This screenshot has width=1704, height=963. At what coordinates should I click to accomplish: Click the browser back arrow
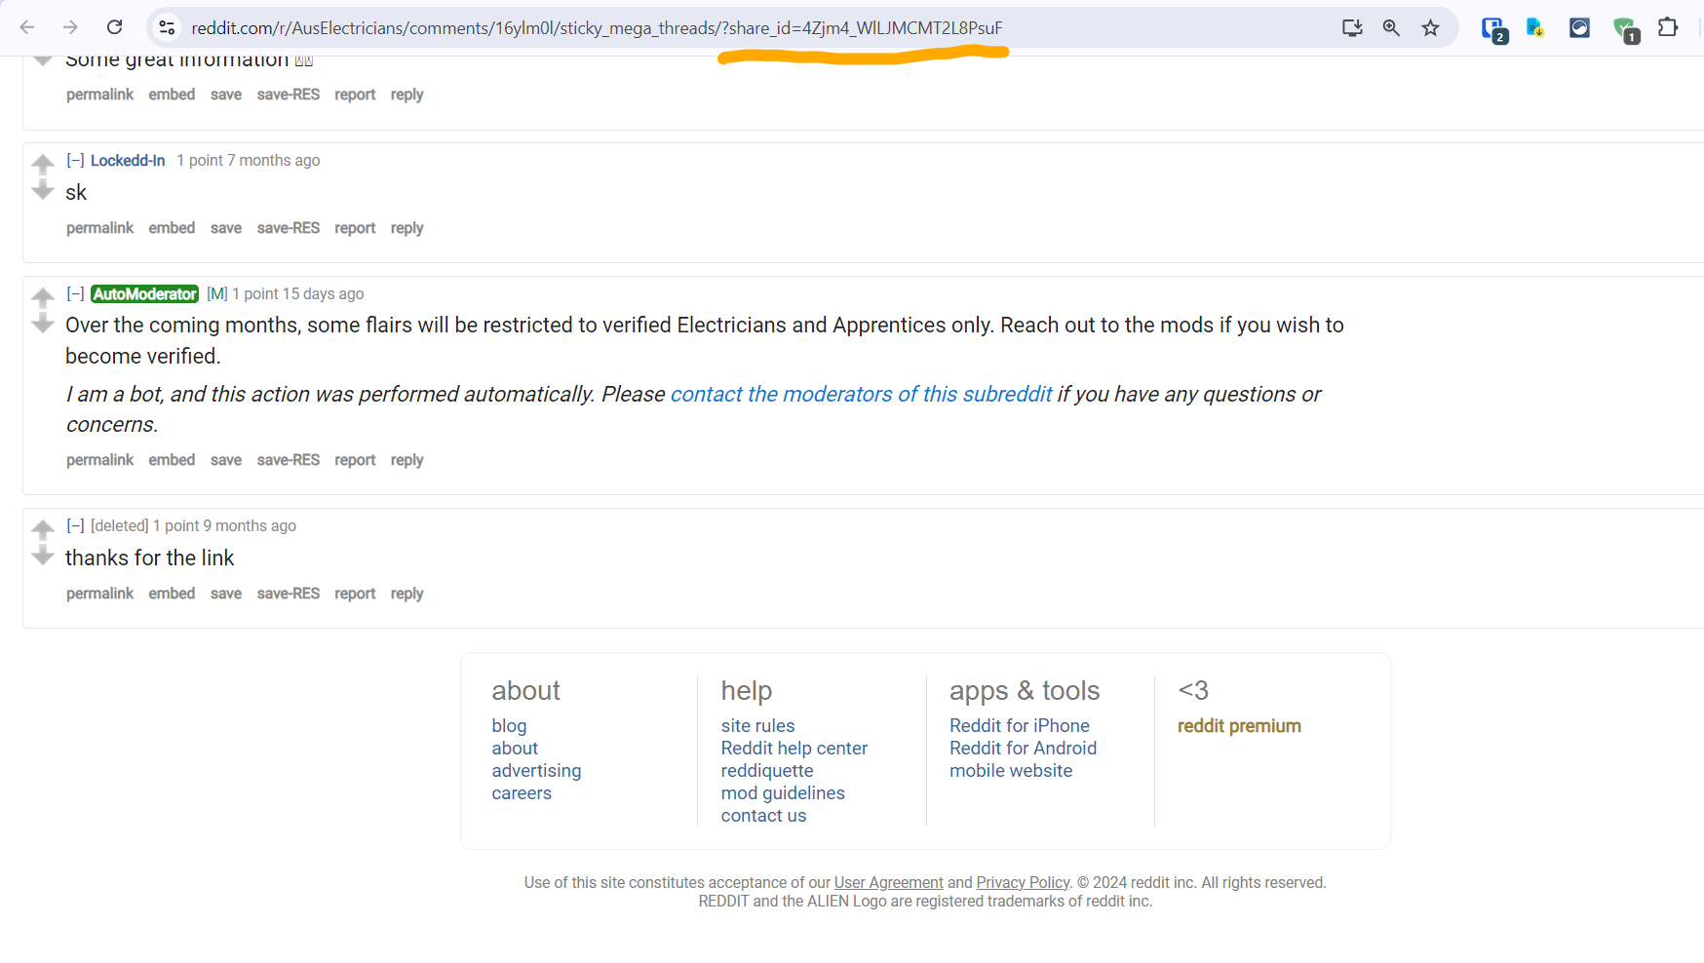coord(26,27)
